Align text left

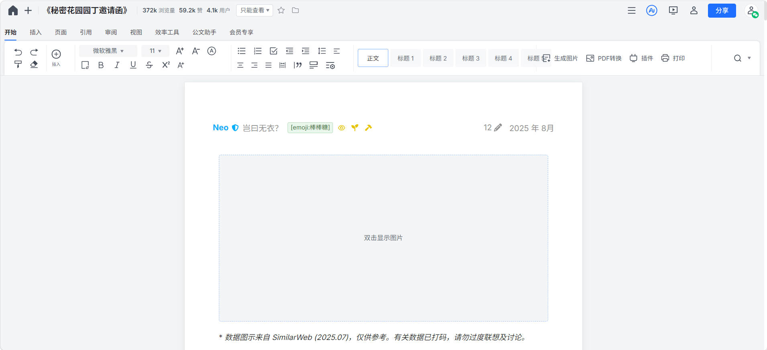337,51
